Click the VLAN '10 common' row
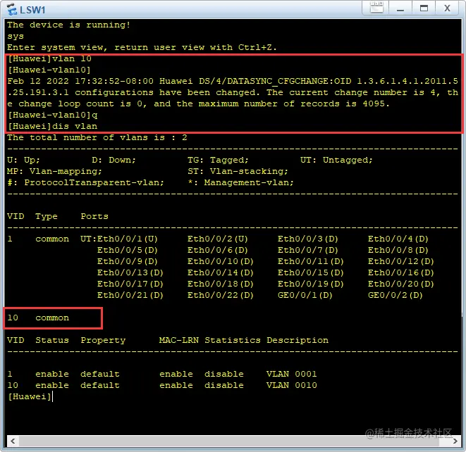The width and height of the screenshot is (466, 452). (38, 318)
